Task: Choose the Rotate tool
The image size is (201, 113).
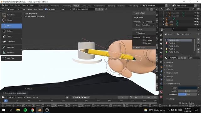Action: (12, 31)
